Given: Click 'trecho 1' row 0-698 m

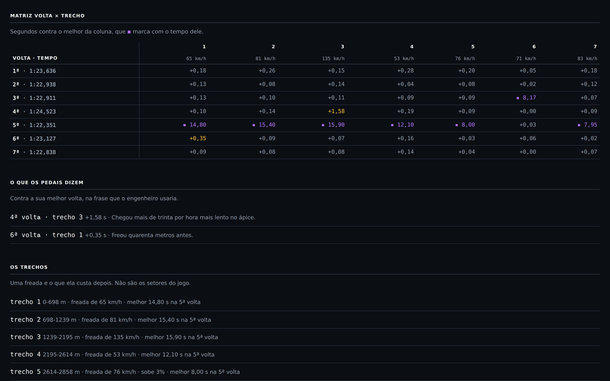Looking at the screenshot, I should point(305,302).
